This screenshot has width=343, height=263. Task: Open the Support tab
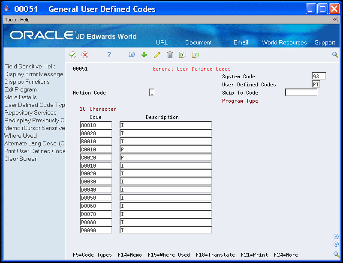(x=325, y=42)
